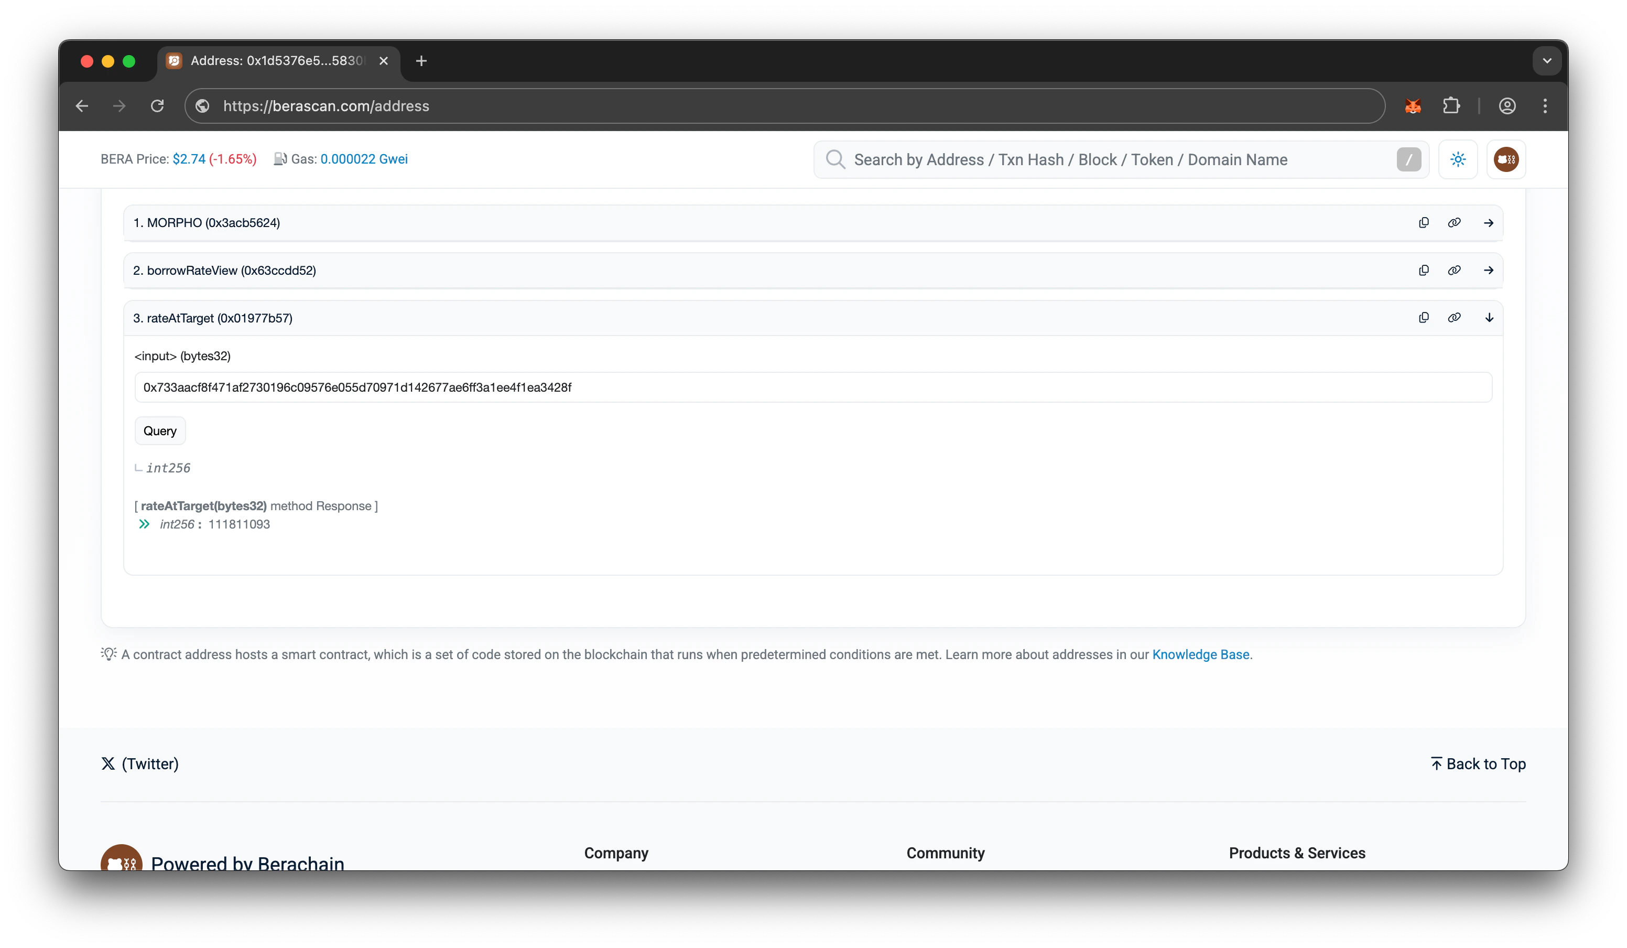Open the Gas 0.000022 Gwei link
Image resolution: width=1627 pixels, height=948 pixels.
(364, 159)
